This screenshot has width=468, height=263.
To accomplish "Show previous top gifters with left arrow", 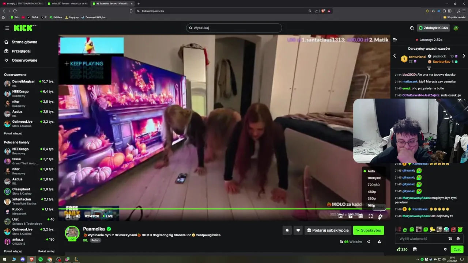I will (x=395, y=56).
